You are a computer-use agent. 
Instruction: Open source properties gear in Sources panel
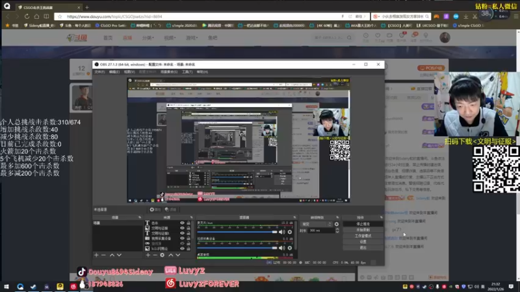tap(162, 255)
